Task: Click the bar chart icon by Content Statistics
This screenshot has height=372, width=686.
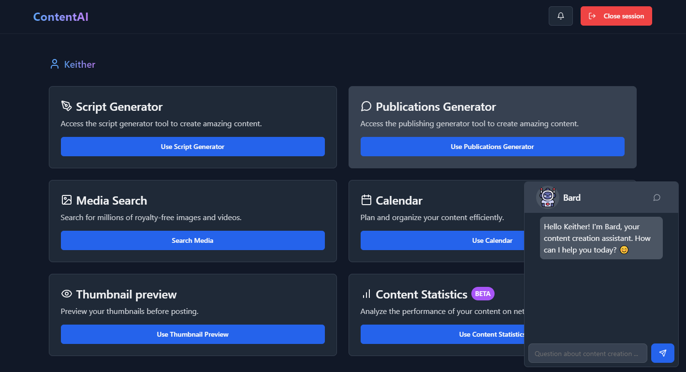Action: (x=366, y=294)
